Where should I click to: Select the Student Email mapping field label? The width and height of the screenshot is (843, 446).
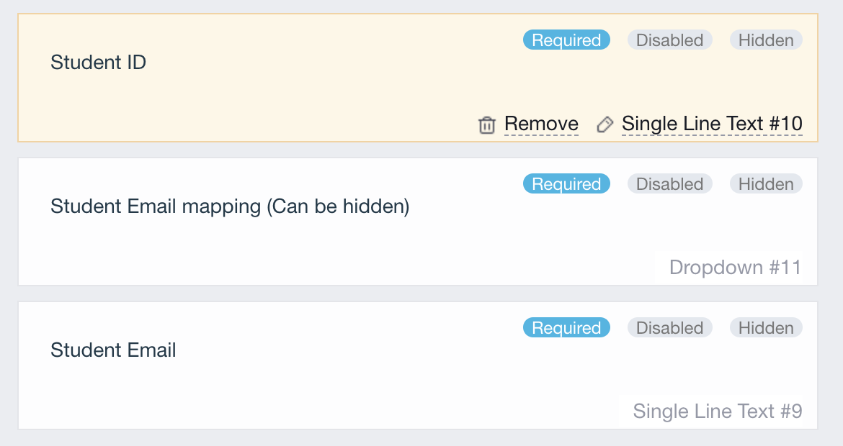coord(230,207)
